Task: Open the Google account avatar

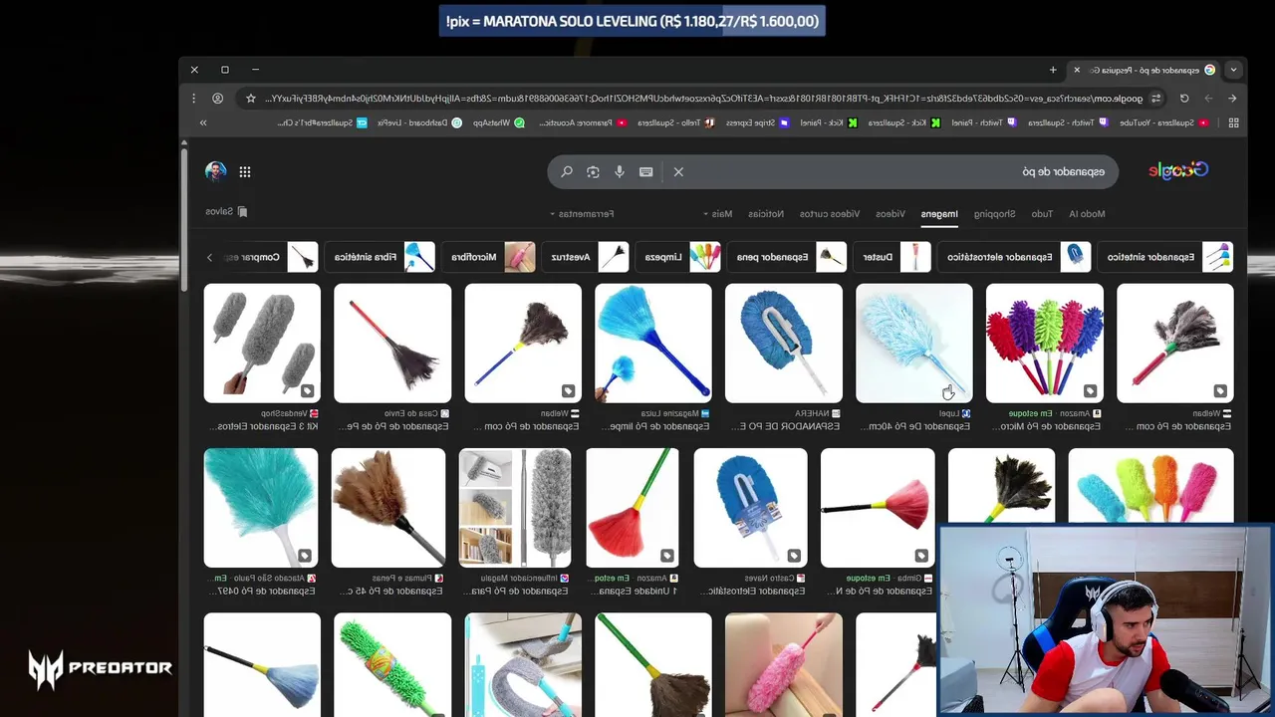Action: click(x=215, y=171)
